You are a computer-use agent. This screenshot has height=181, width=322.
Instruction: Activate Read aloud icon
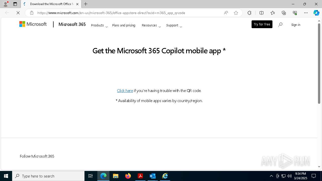[x=226, y=13]
